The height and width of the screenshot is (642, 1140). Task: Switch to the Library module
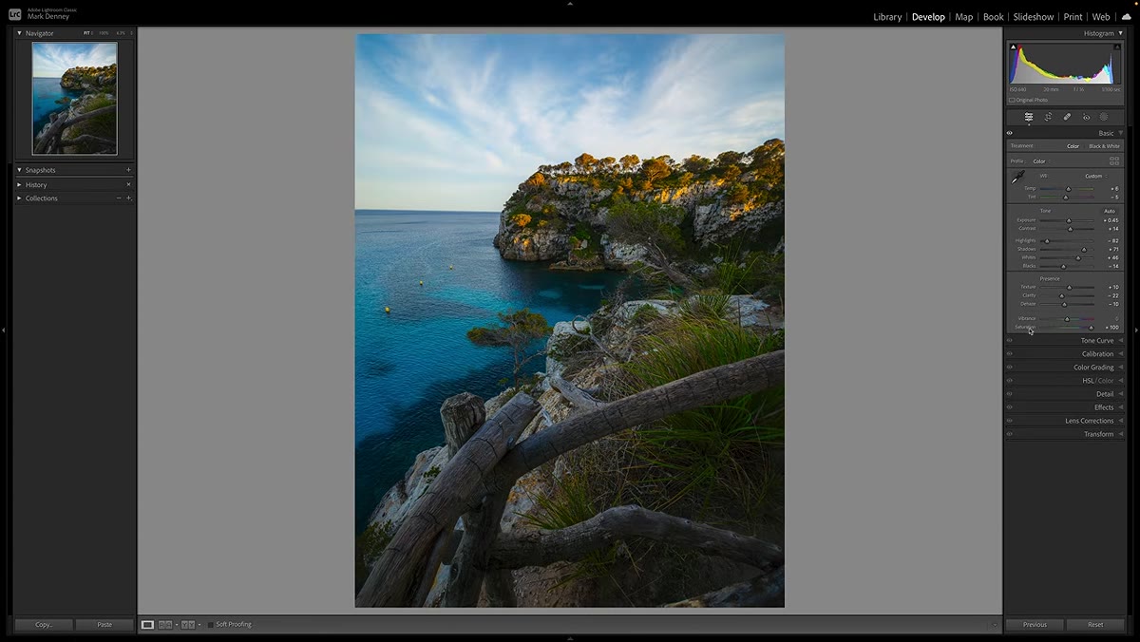pos(887,17)
